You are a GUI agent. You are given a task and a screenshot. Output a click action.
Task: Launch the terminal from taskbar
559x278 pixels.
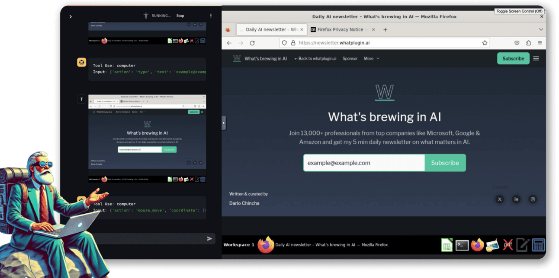[x=462, y=245]
